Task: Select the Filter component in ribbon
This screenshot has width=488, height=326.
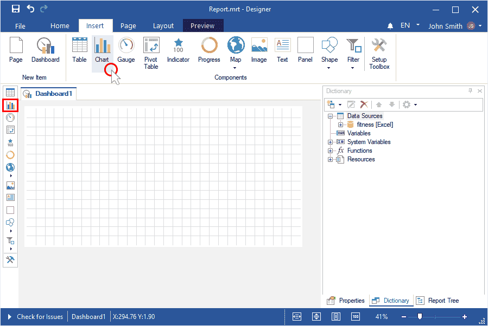Action: [353, 53]
